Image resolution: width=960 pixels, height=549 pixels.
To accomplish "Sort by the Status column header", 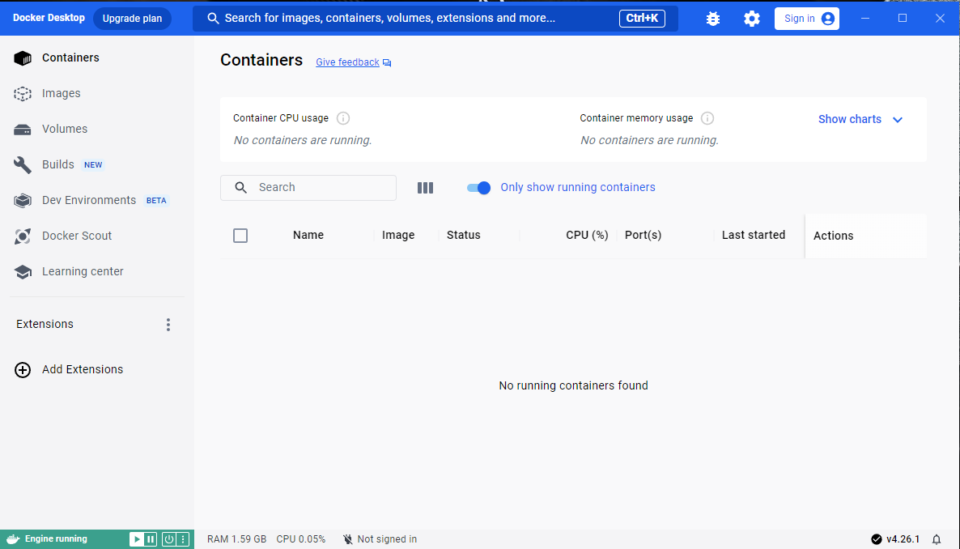I will point(464,236).
